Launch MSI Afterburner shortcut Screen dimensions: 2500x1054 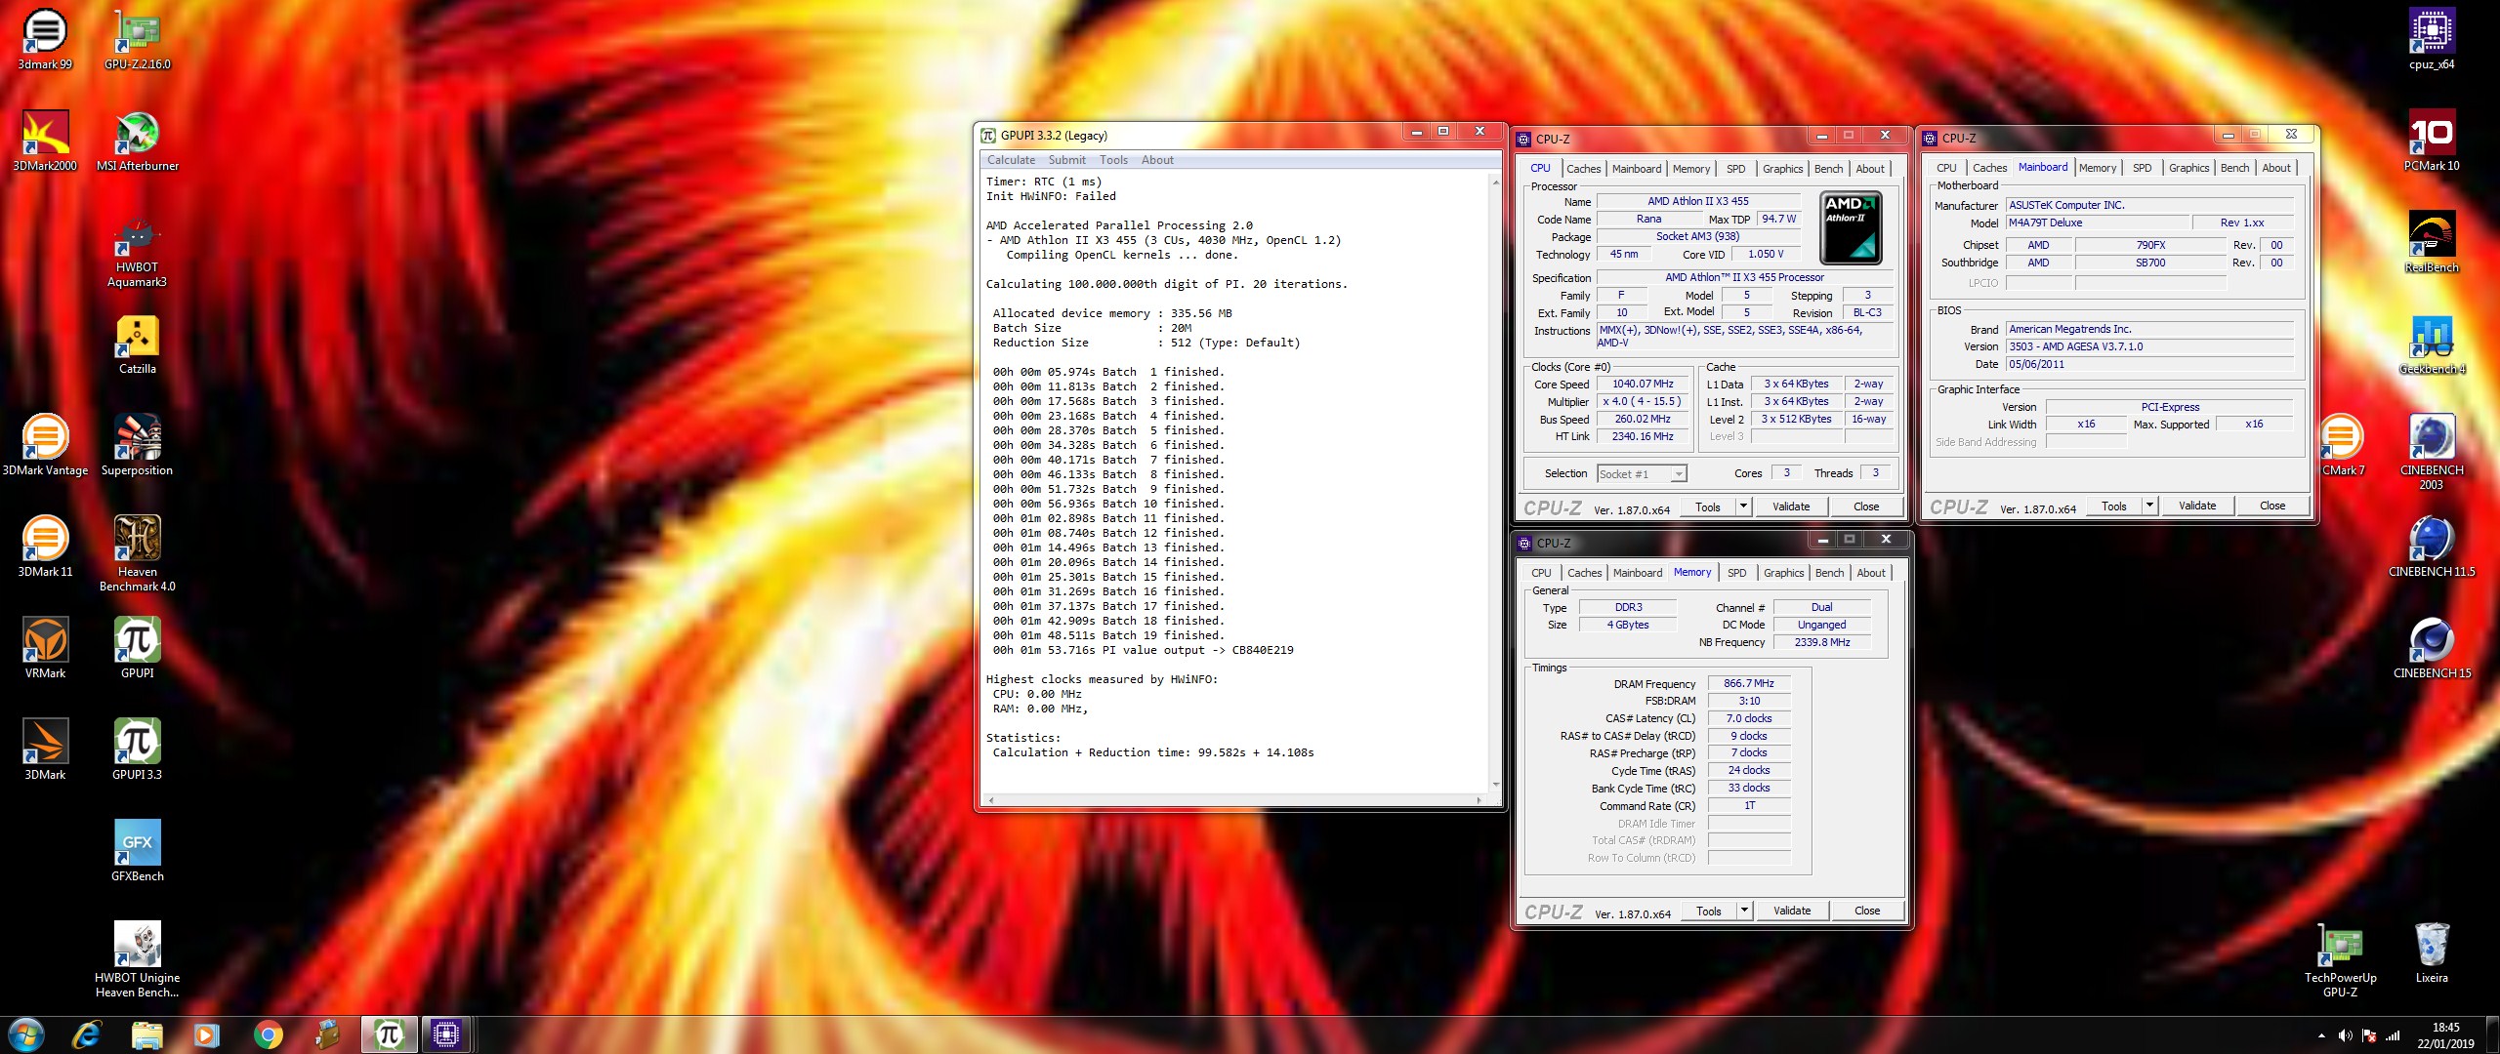[x=138, y=142]
